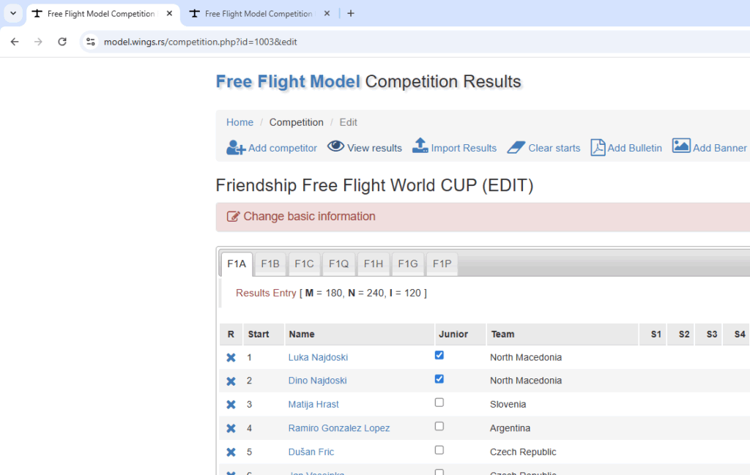Image resolution: width=750 pixels, height=475 pixels.
Task: Click the View results eye icon
Action: pos(335,146)
